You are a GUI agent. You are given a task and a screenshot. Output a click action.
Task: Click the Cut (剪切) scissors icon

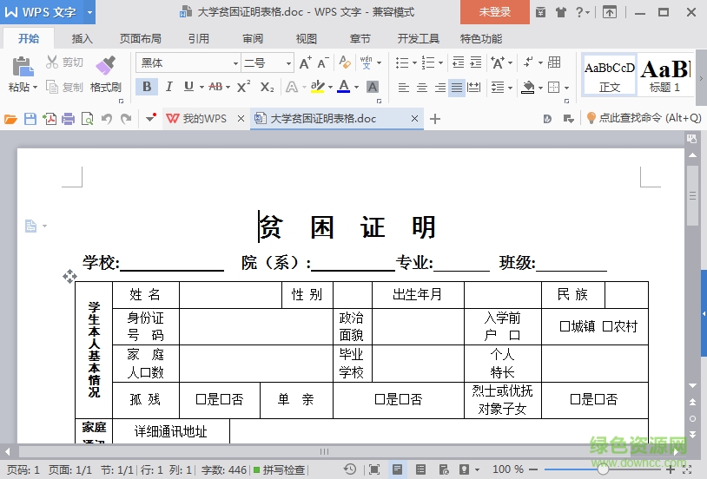coord(65,62)
